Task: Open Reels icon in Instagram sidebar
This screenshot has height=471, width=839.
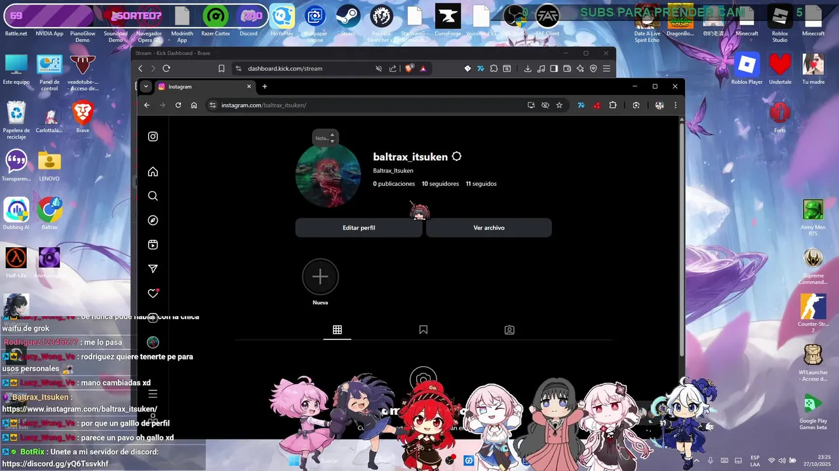Action: tap(153, 245)
